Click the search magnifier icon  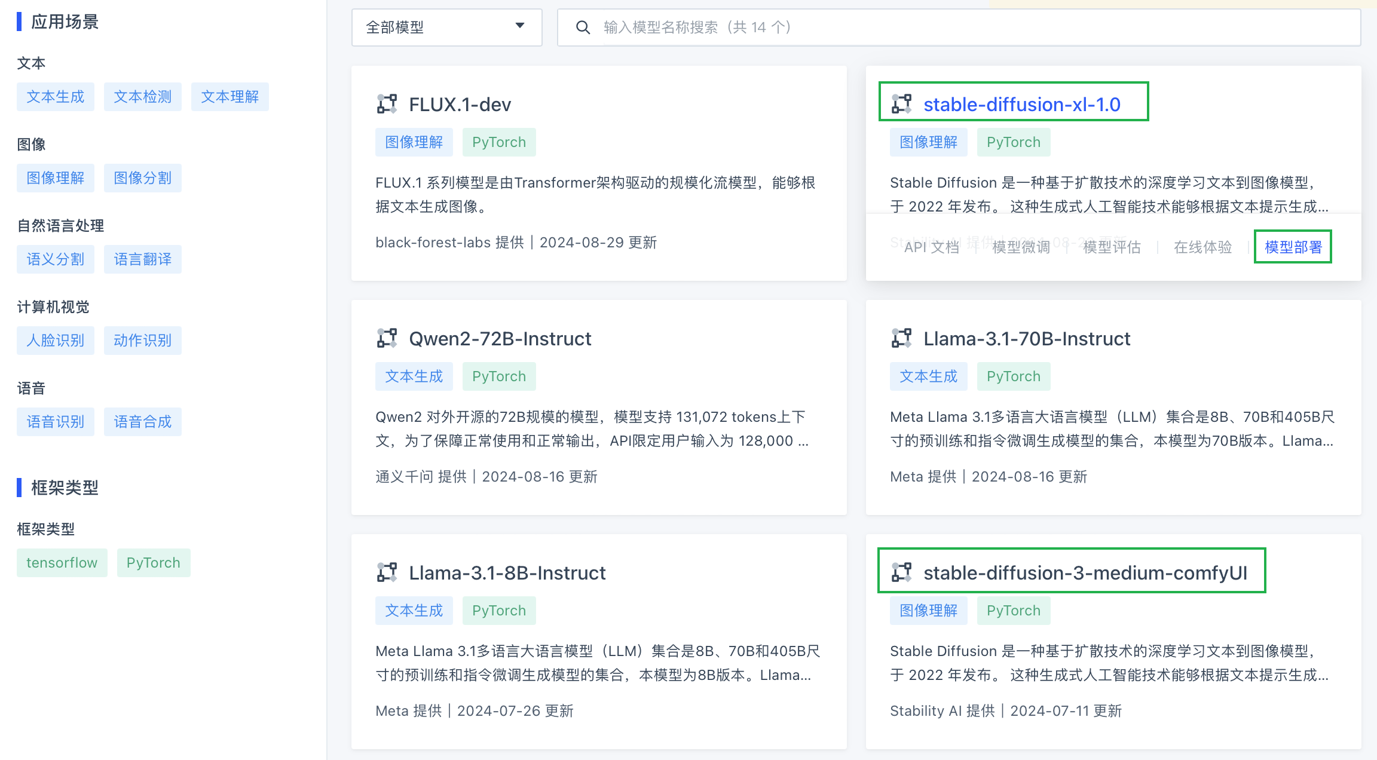tap(583, 27)
